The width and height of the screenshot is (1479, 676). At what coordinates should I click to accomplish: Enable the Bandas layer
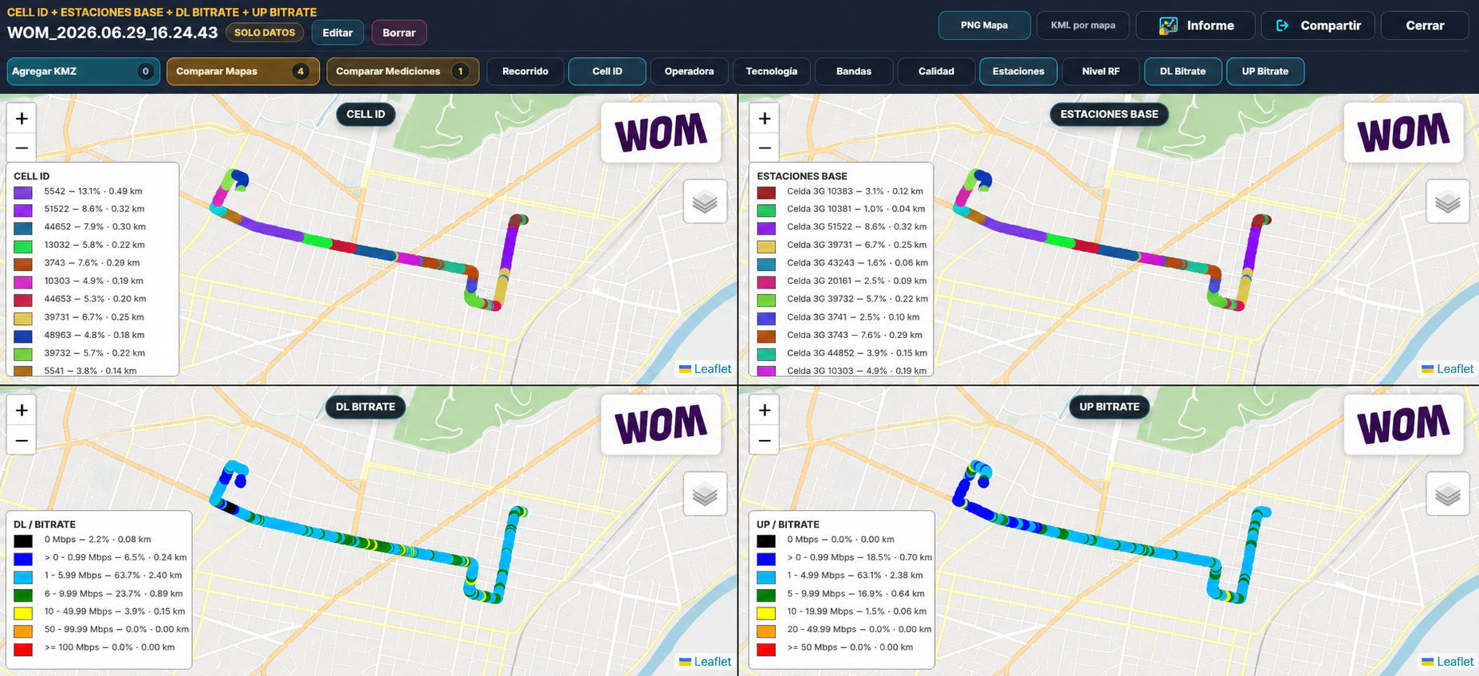(x=853, y=71)
